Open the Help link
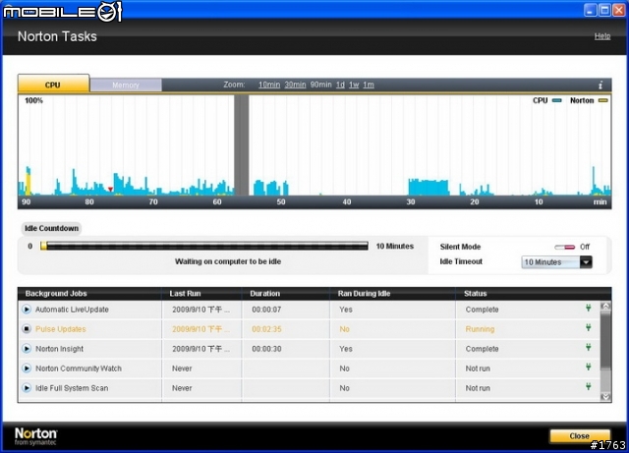This screenshot has width=629, height=453. pos(602,36)
